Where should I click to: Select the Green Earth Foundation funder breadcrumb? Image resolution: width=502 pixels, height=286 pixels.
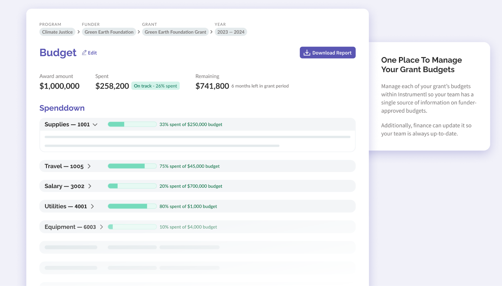click(109, 32)
